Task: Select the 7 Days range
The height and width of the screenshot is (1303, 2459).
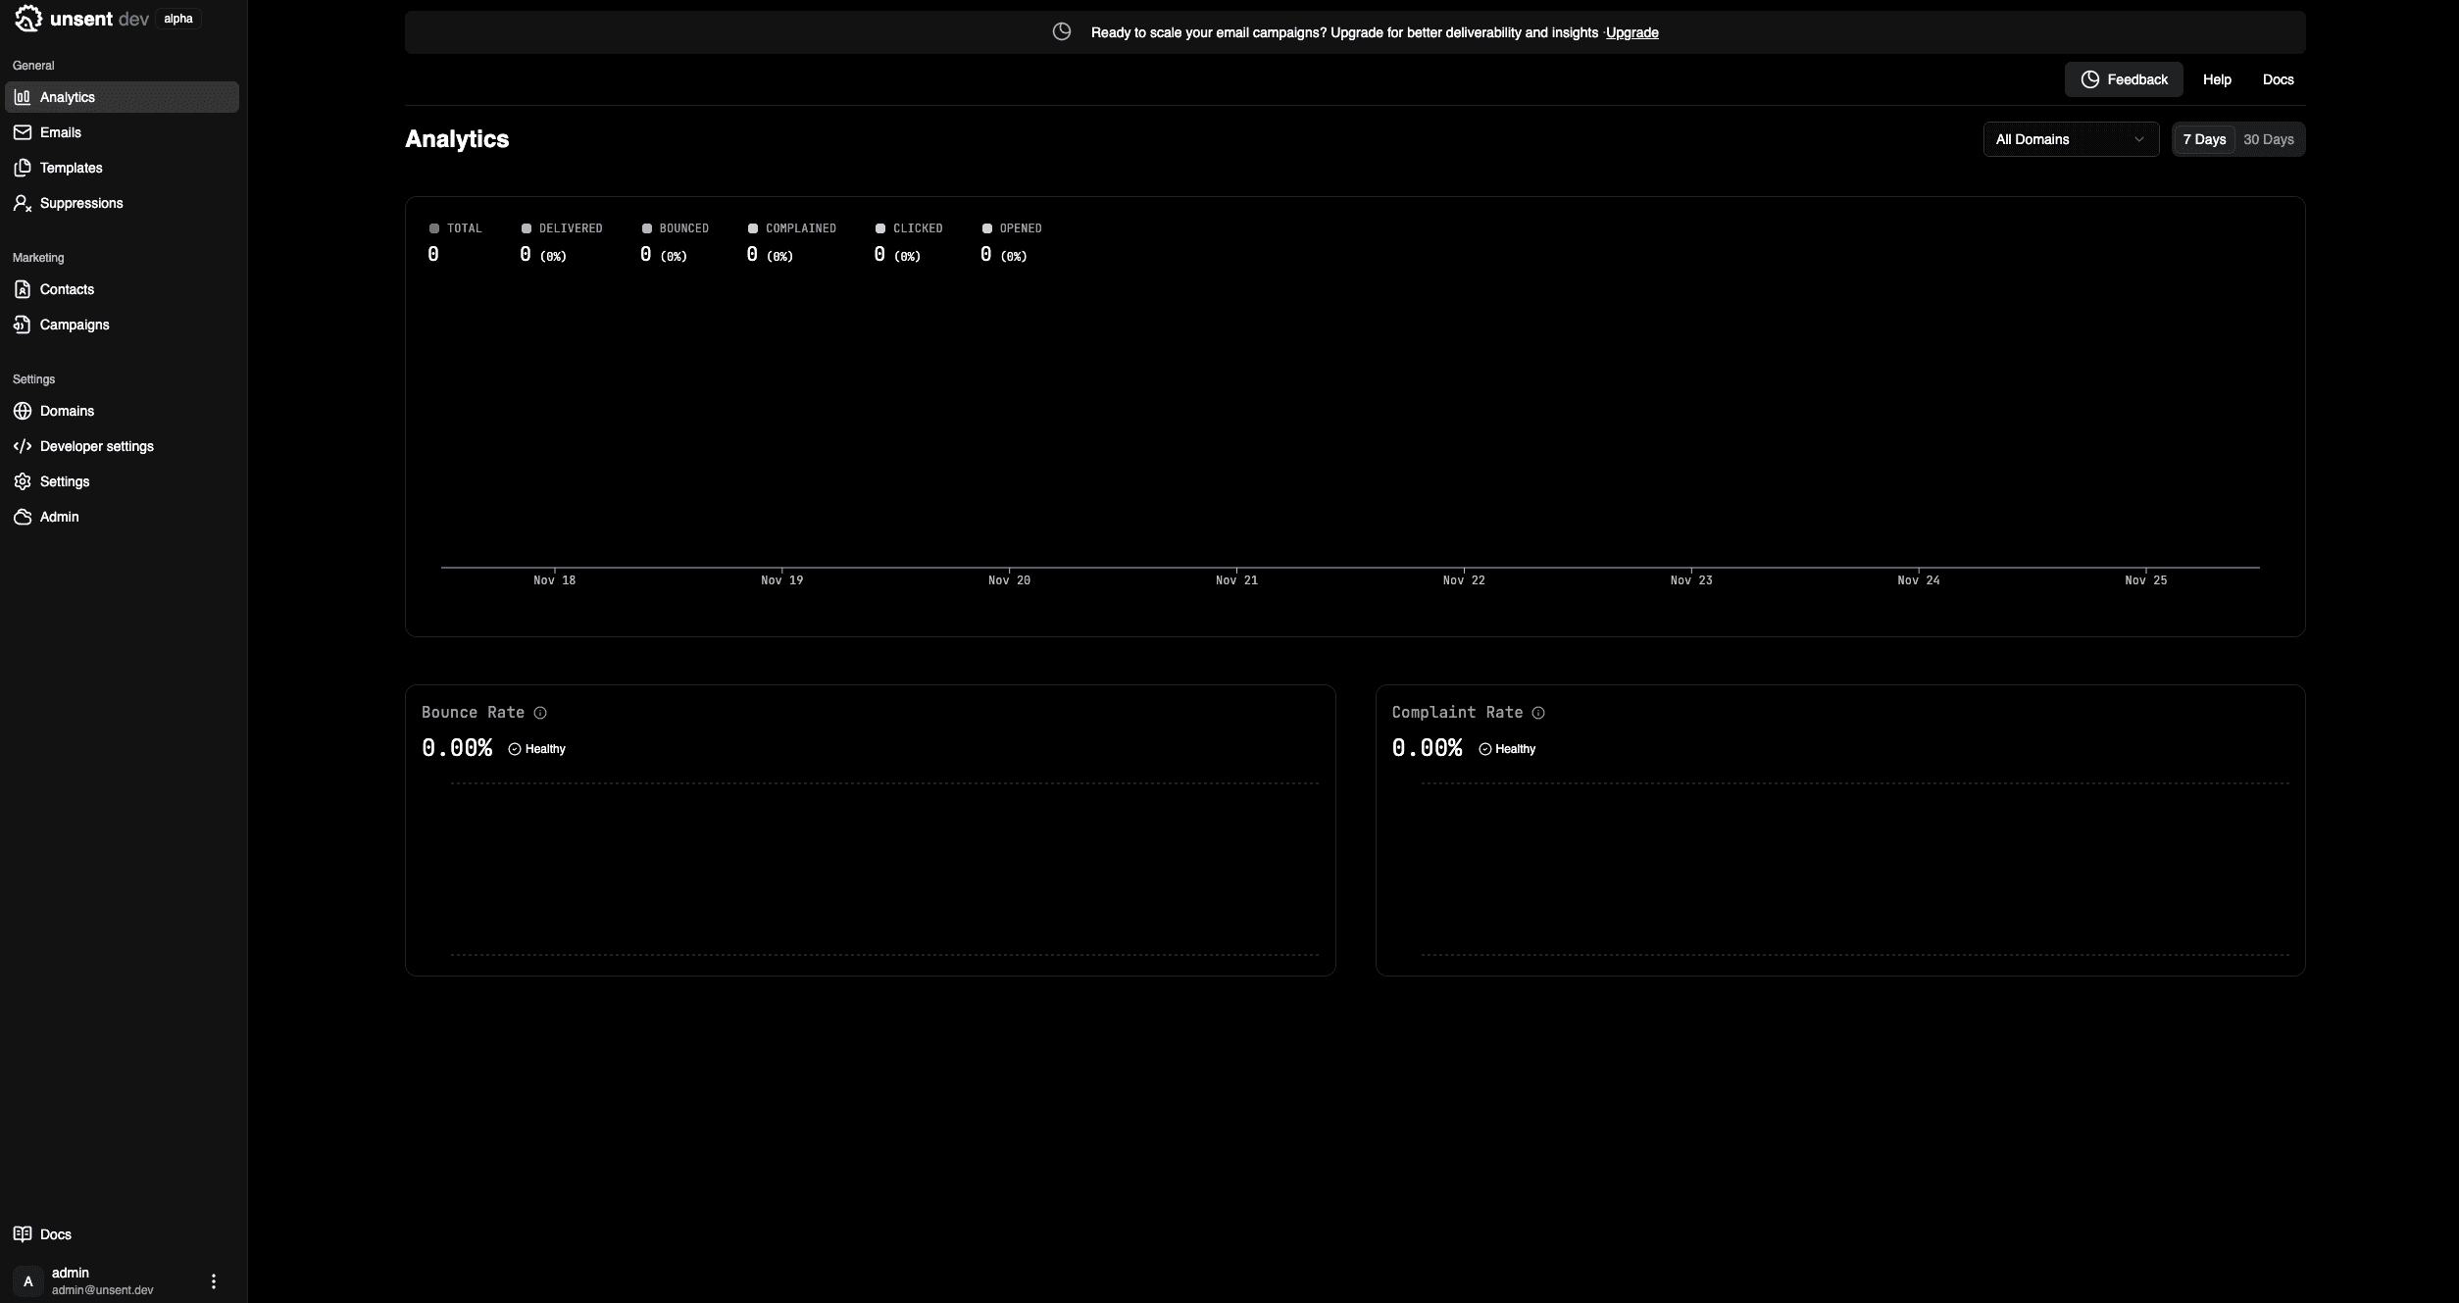Action: click(2204, 139)
